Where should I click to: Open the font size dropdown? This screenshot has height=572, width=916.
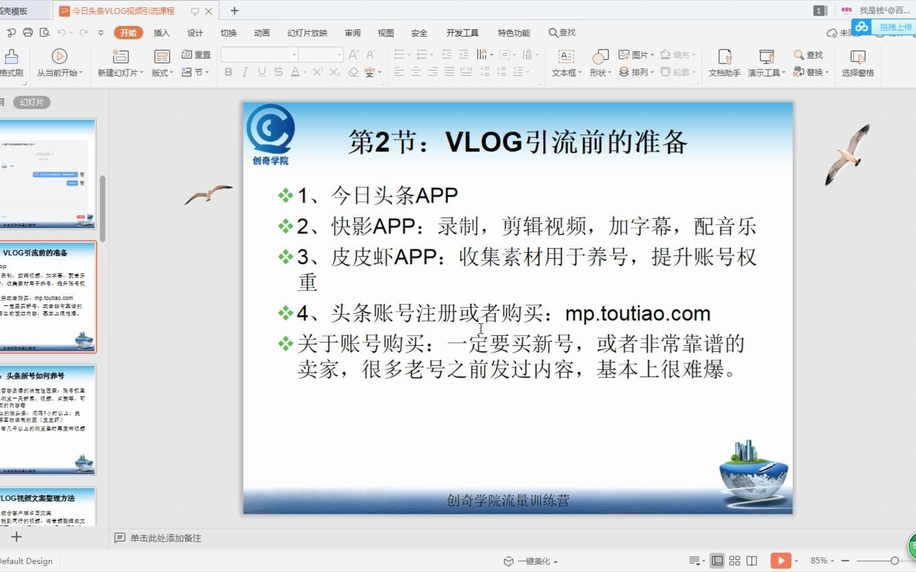[339, 55]
